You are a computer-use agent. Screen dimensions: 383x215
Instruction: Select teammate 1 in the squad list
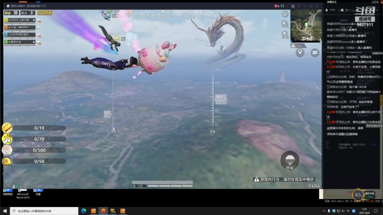pos(20,20)
